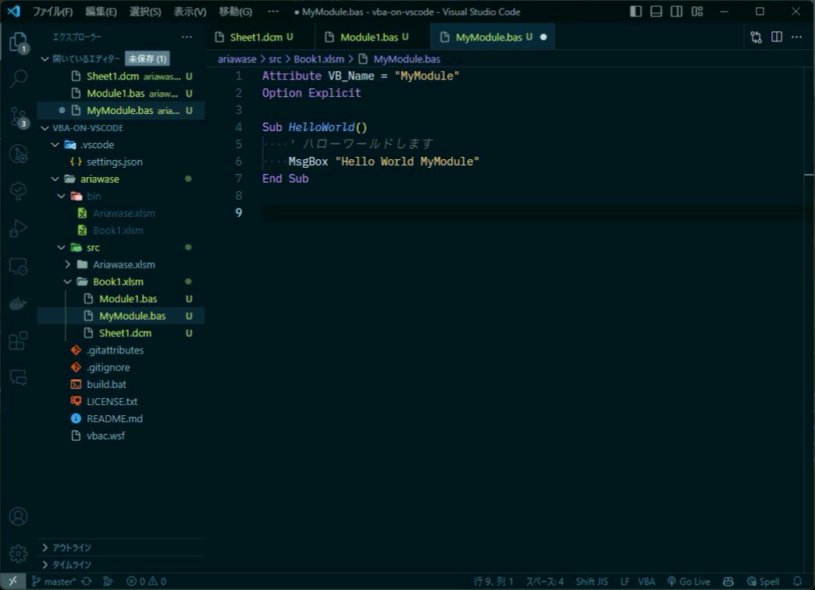This screenshot has width=815, height=590.
Task: Click the Shift JIS encoding indicator
Action: 592,581
